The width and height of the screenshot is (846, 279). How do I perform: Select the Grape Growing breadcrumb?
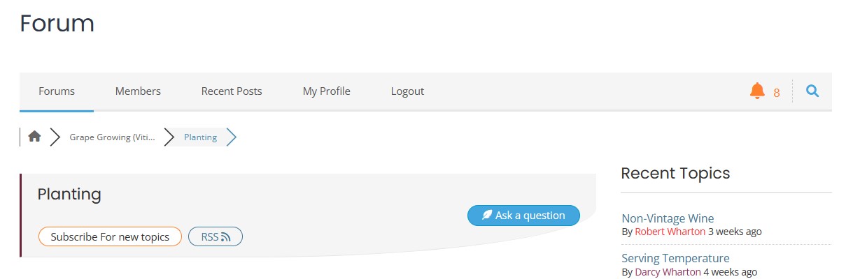[113, 137]
